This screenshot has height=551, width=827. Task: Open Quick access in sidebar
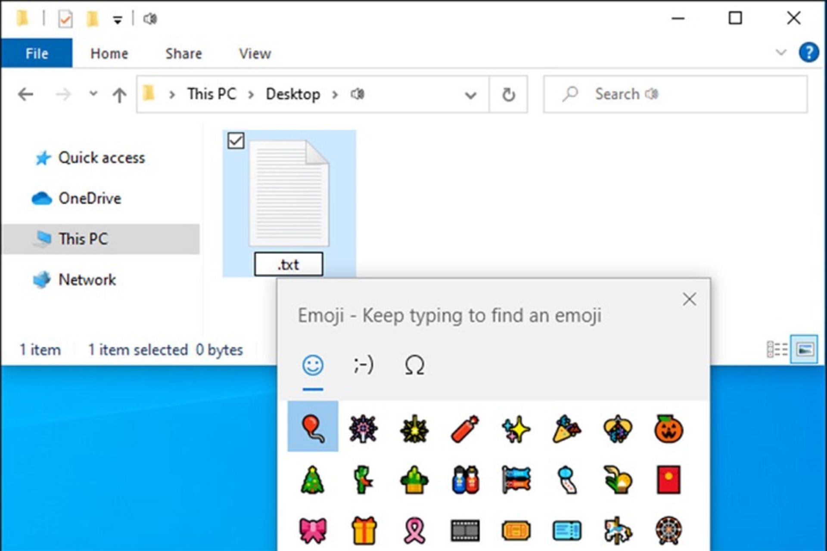click(x=102, y=158)
